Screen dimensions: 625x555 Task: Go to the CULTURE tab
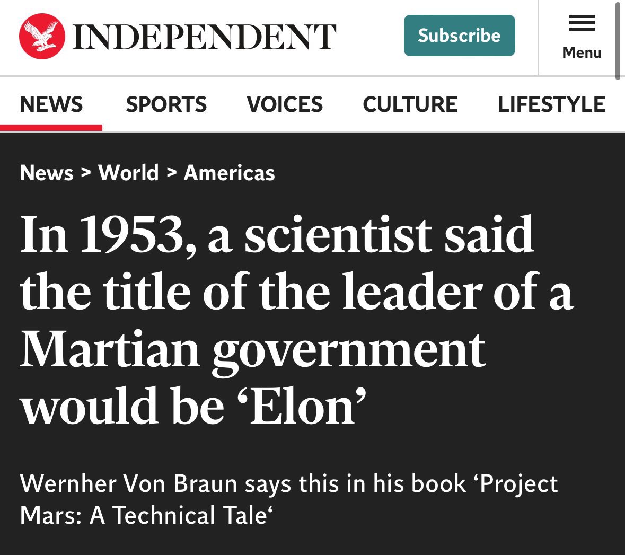pos(410,104)
